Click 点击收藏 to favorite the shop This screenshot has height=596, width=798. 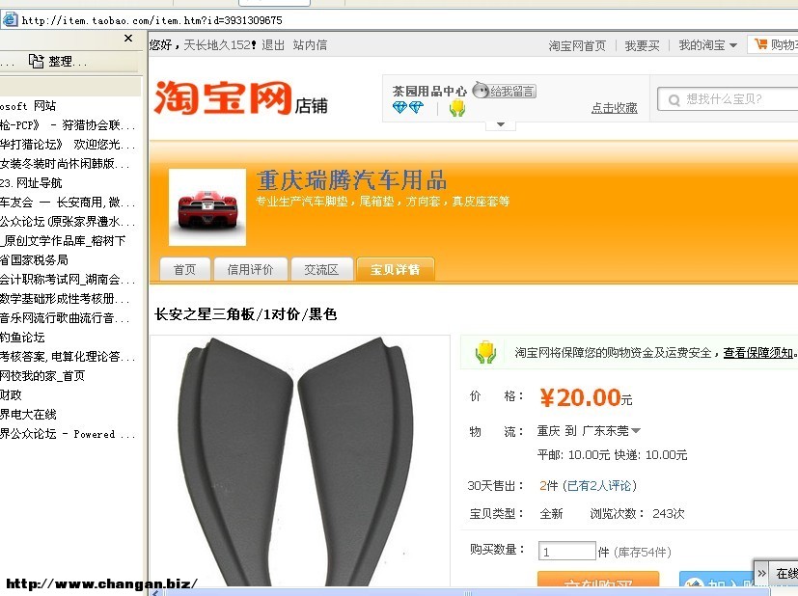(615, 108)
